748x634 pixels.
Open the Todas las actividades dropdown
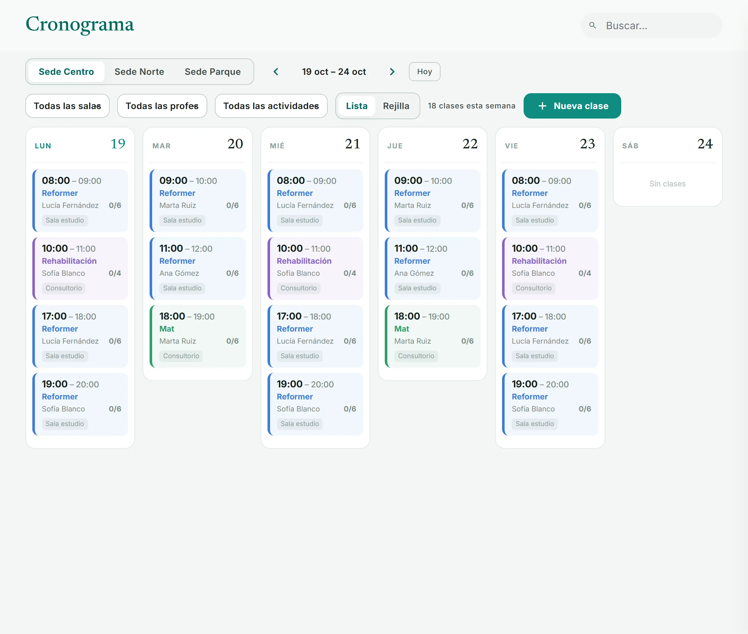271,106
